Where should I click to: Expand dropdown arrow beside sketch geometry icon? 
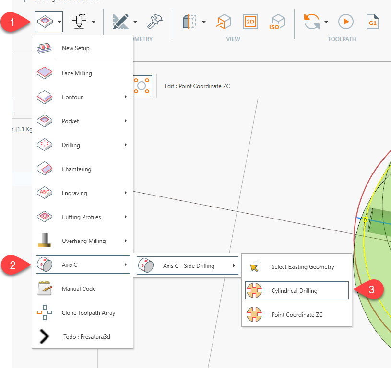pos(135,22)
